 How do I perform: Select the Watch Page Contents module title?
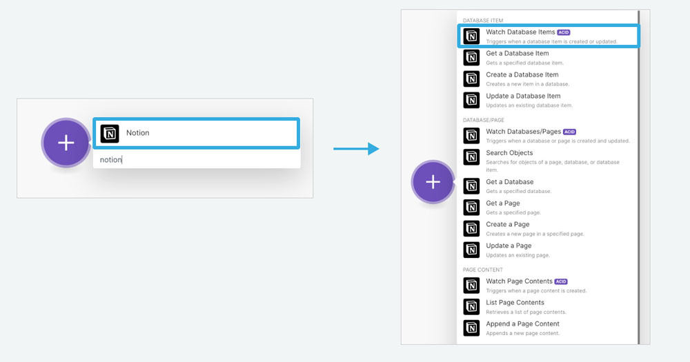(x=519, y=281)
